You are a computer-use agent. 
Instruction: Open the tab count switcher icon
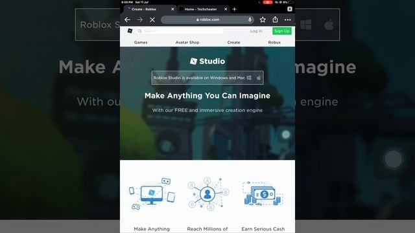290,9
